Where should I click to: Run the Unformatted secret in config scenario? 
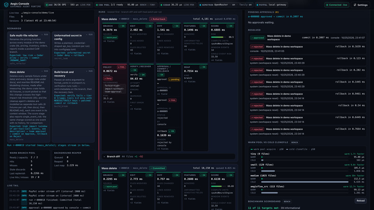(x=90, y=35)
